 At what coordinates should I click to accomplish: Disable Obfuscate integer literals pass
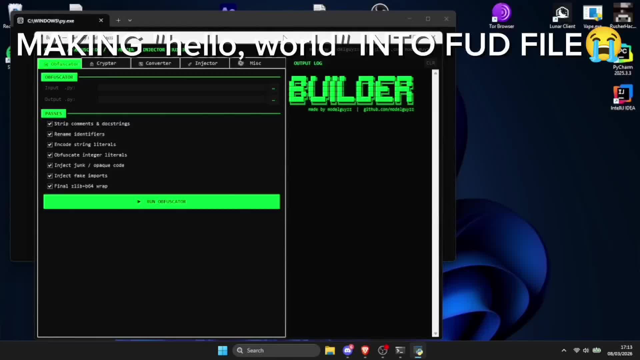point(50,155)
